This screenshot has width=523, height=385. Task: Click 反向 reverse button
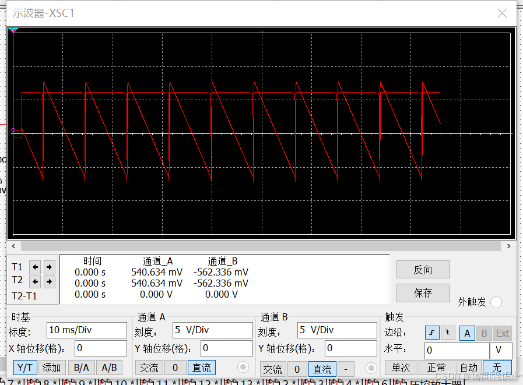tap(423, 269)
